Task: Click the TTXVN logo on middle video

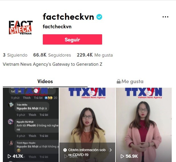Action: [x=87, y=93]
